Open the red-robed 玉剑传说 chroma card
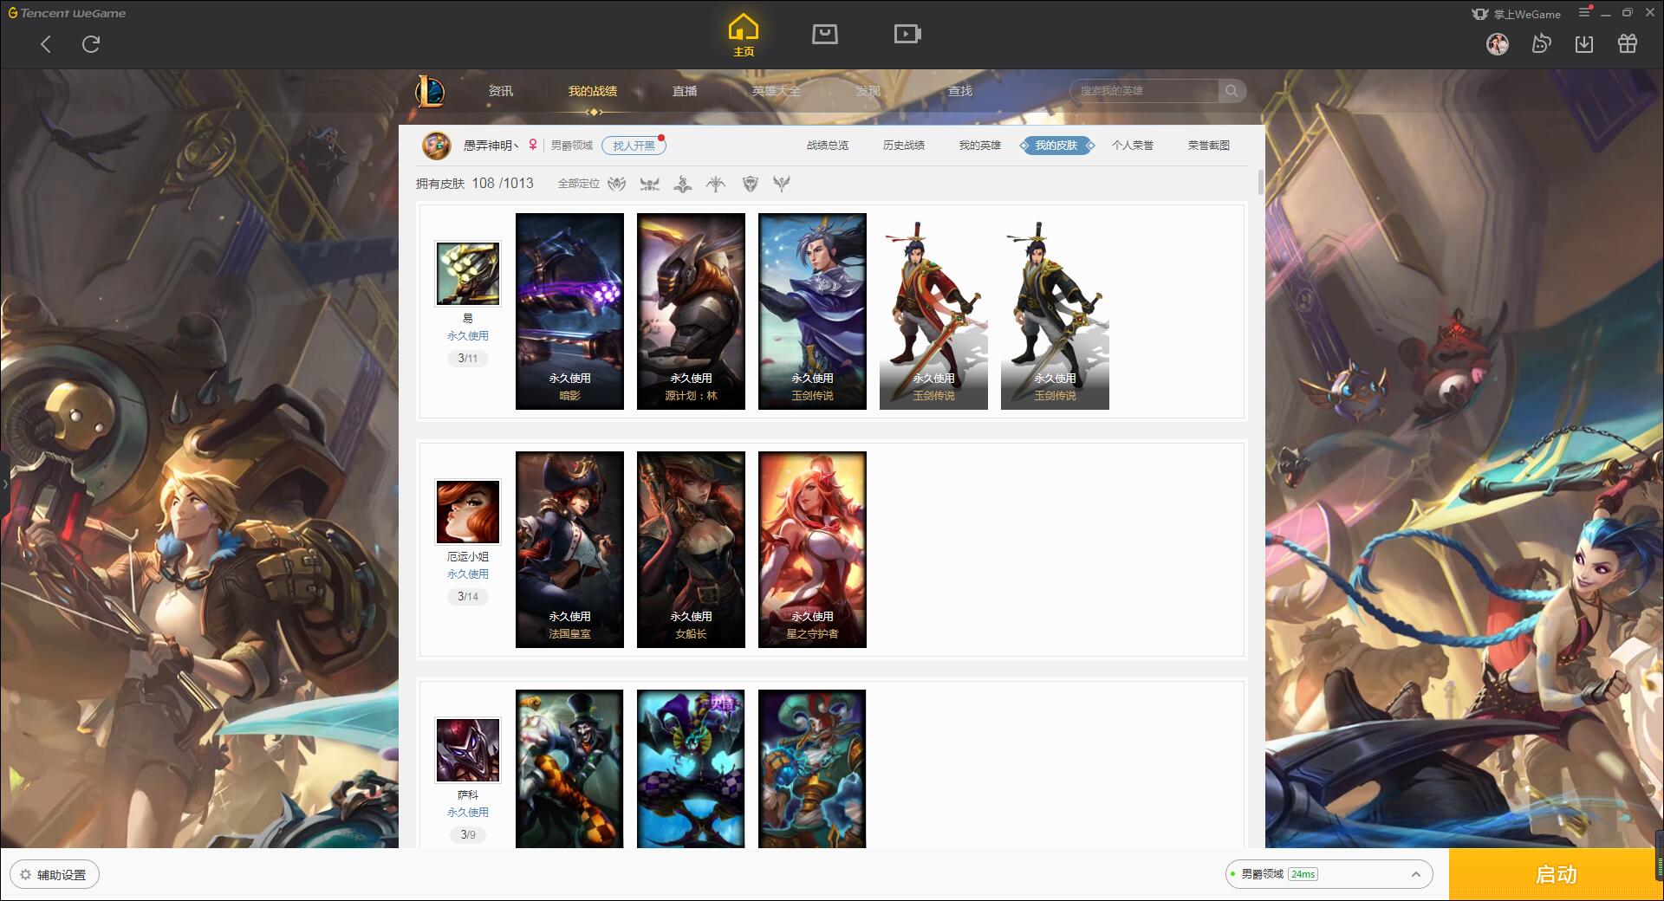1664x901 pixels. point(933,311)
